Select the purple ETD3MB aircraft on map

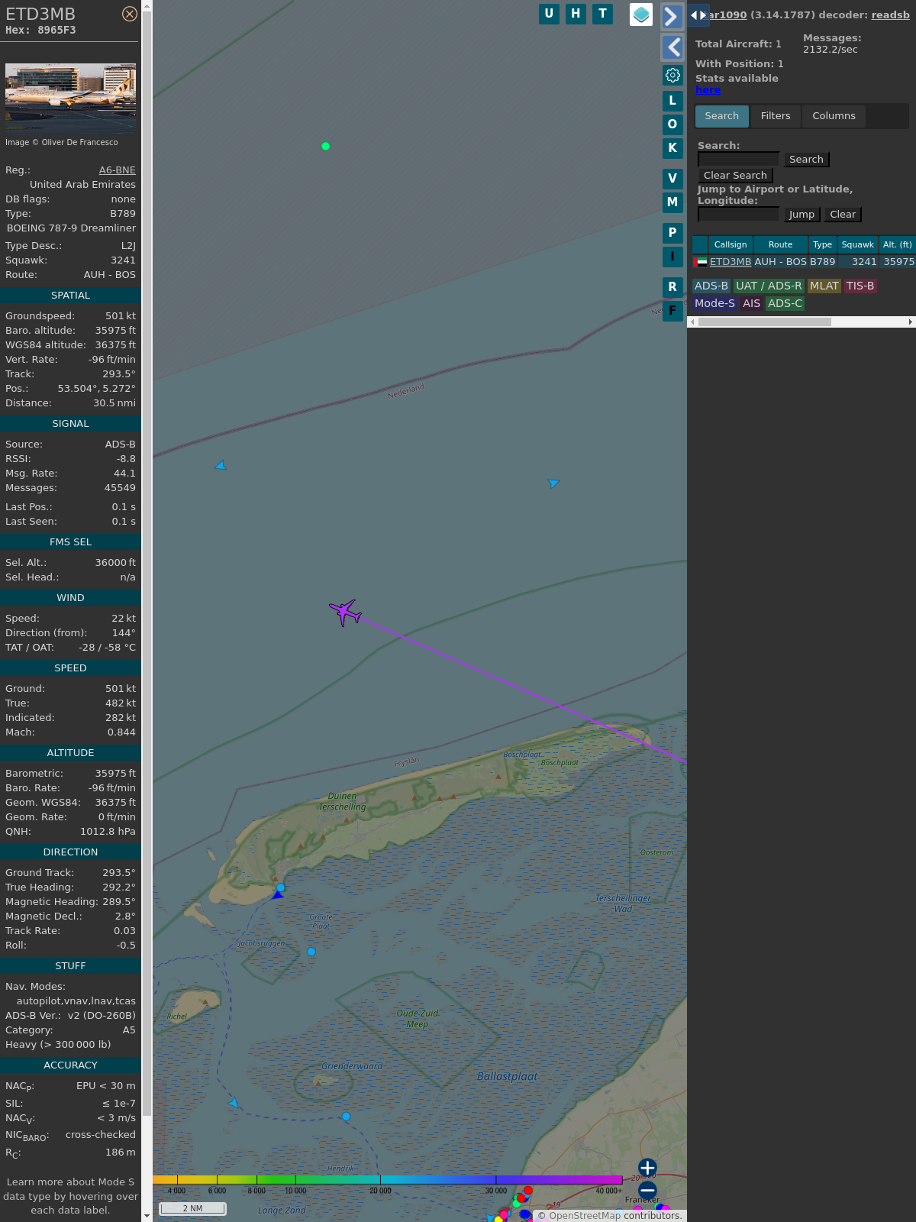pos(345,612)
